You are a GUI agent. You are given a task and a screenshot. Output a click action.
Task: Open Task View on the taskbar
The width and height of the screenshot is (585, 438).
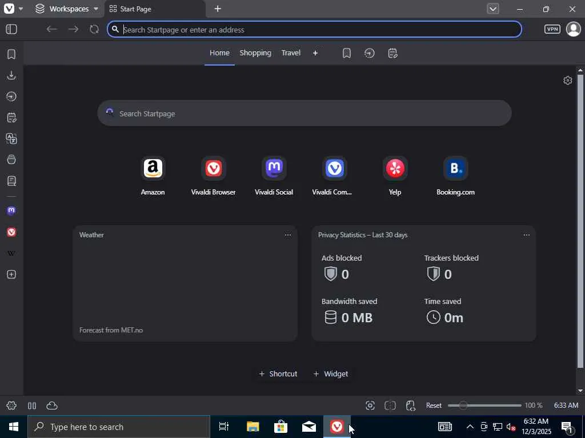click(224, 427)
